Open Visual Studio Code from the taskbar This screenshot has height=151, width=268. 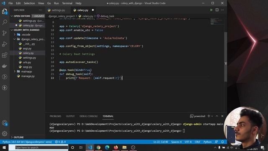(x=90, y=147)
